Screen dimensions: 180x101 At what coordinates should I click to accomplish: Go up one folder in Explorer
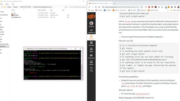point(2,7)
